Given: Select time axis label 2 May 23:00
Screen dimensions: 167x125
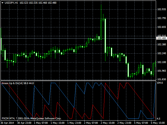Looking at the screenshot, I should pyautogui.click(x=124, y=123).
